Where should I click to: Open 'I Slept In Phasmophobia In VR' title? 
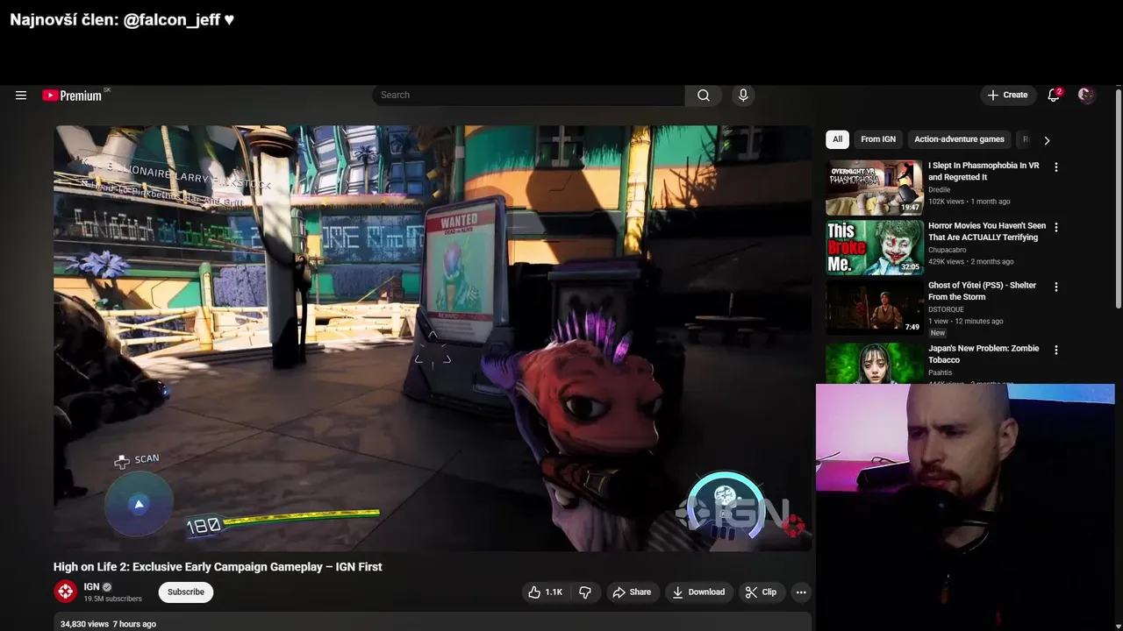[984, 171]
